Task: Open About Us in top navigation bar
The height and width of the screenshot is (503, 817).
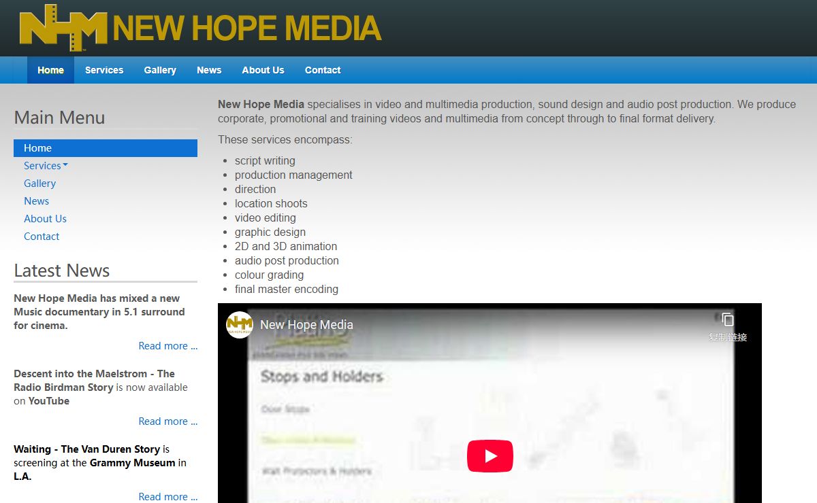Action: 263,70
